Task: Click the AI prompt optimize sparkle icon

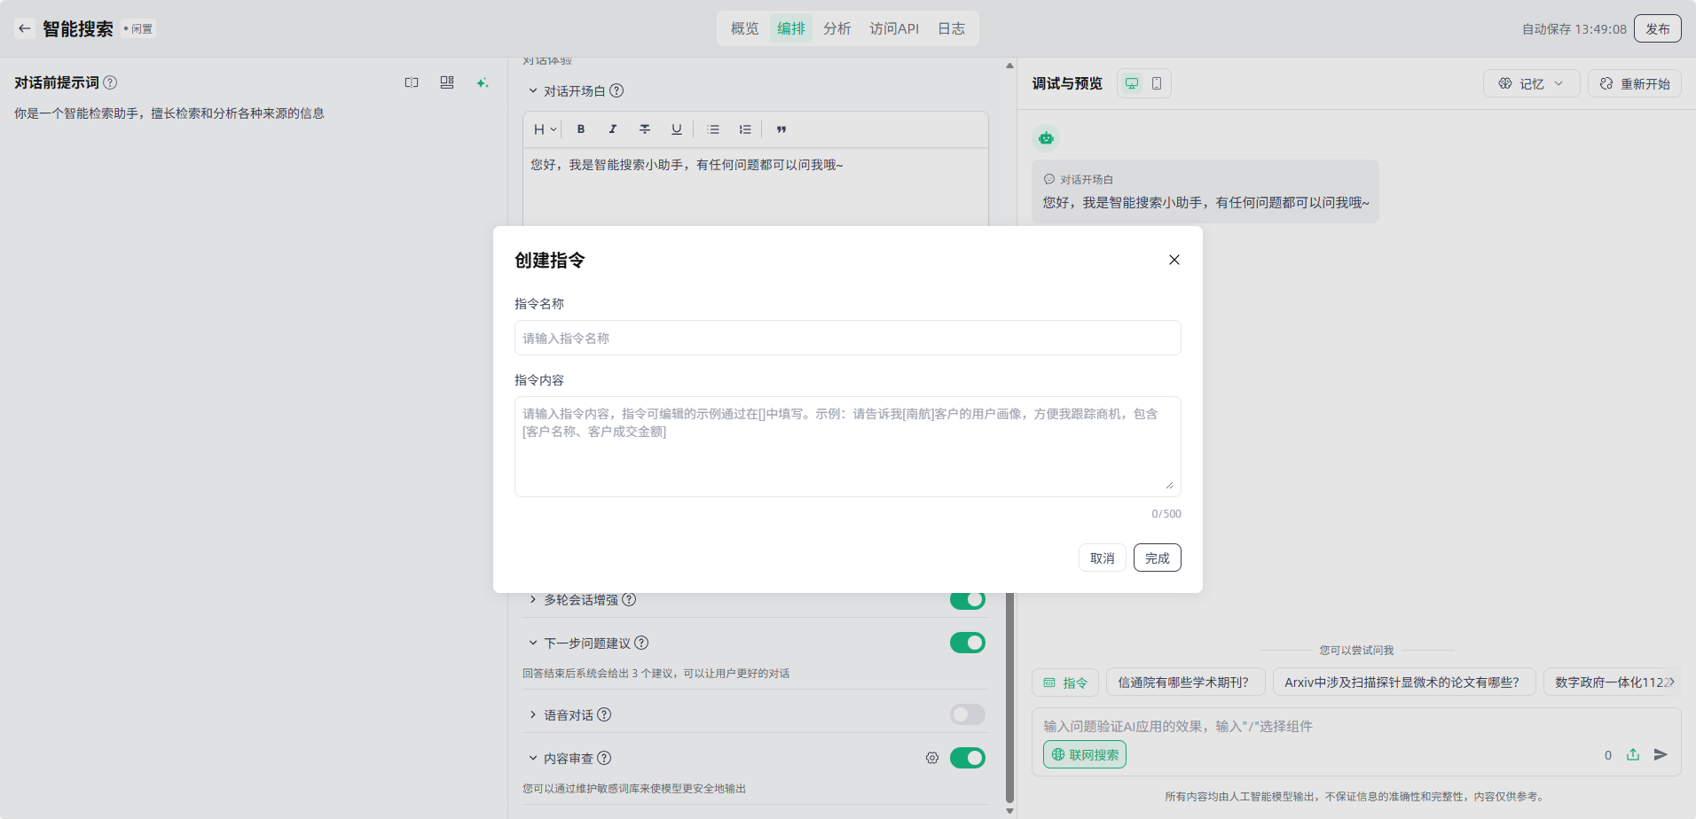Action: 483,82
